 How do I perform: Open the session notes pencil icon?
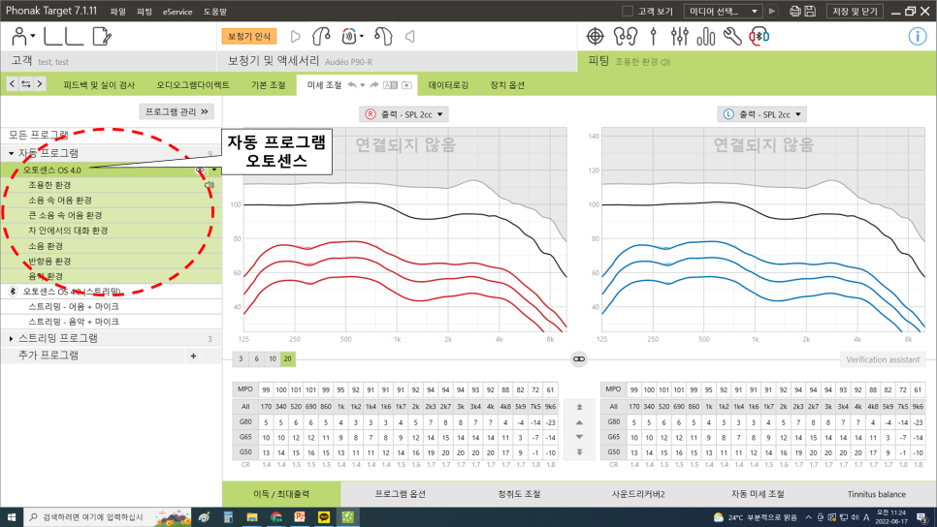coord(102,37)
